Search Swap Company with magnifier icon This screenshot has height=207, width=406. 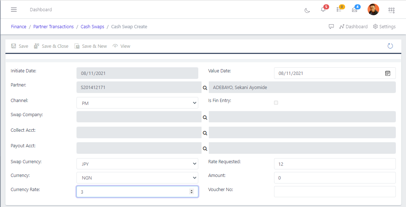tap(205, 117)
